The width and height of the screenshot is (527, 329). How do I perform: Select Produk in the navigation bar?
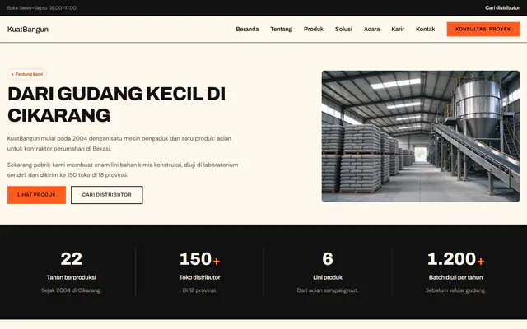point(313,30)
